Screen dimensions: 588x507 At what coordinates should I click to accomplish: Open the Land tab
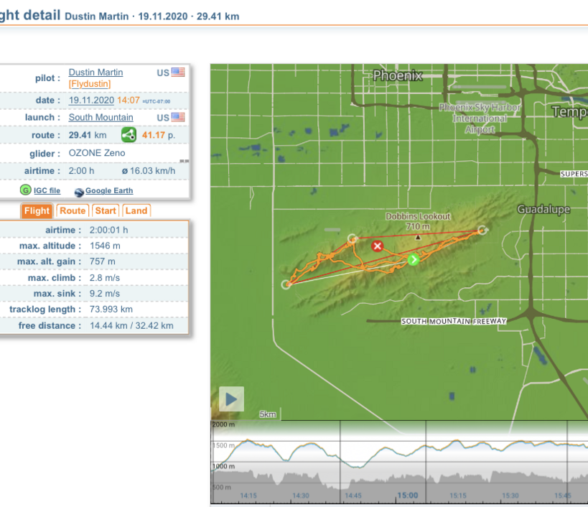pyautogui.click(x=136, y=210)
